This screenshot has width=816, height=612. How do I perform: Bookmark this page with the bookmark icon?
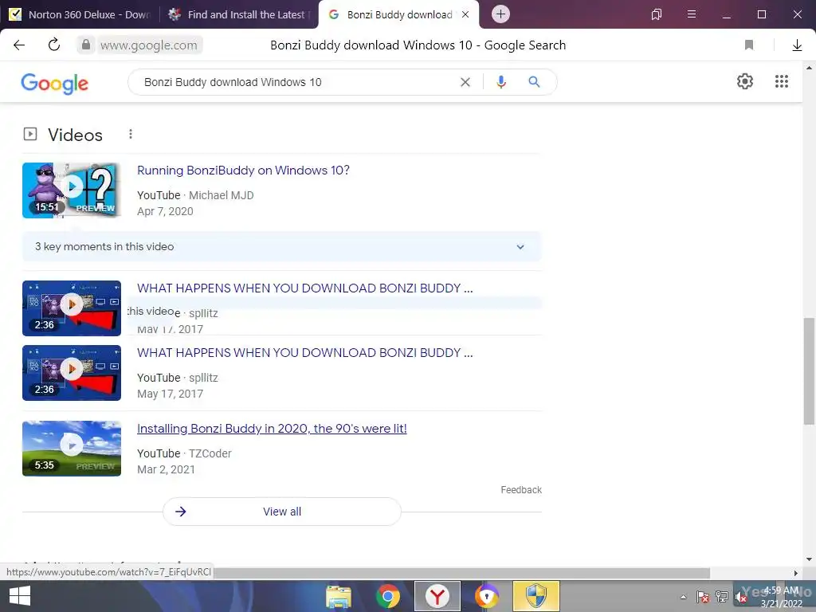tap(749, 45)
